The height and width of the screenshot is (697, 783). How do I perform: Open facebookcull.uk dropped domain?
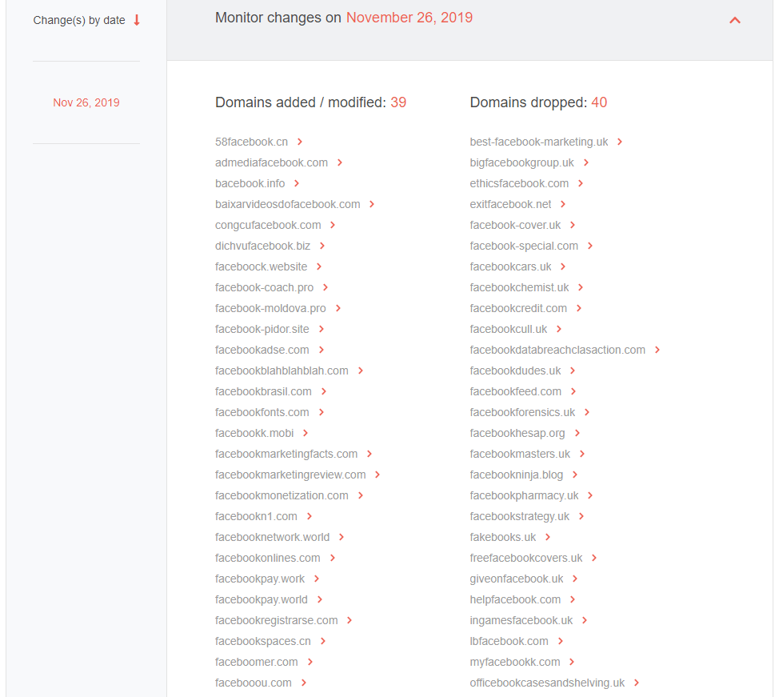point(509,329)
